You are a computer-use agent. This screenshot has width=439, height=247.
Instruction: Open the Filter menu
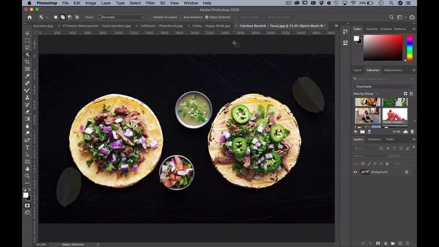(x=150, y=3)
